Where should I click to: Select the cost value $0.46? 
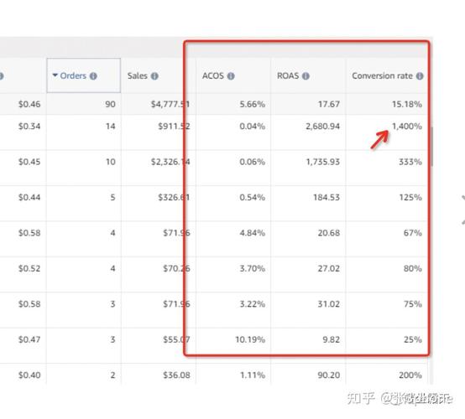coord(29,104)
